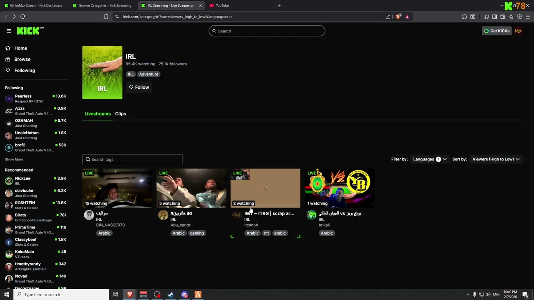534x300 pixels.
Task: Click the Kick search box
Action: coord(267,31)
